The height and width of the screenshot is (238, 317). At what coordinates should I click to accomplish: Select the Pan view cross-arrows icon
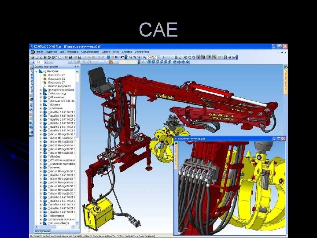point(172,57)
